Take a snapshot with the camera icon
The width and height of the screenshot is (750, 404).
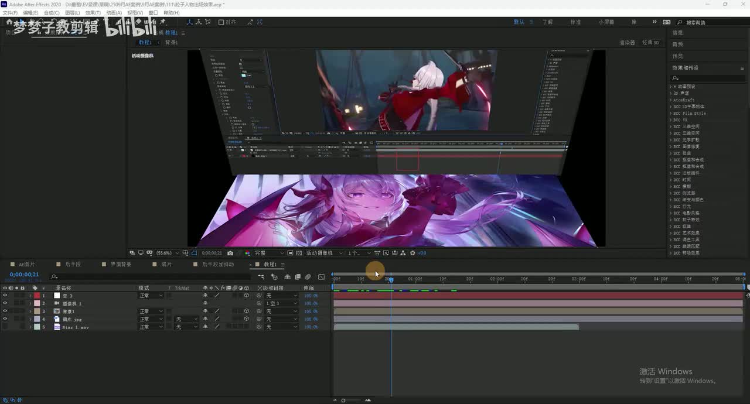230,253
